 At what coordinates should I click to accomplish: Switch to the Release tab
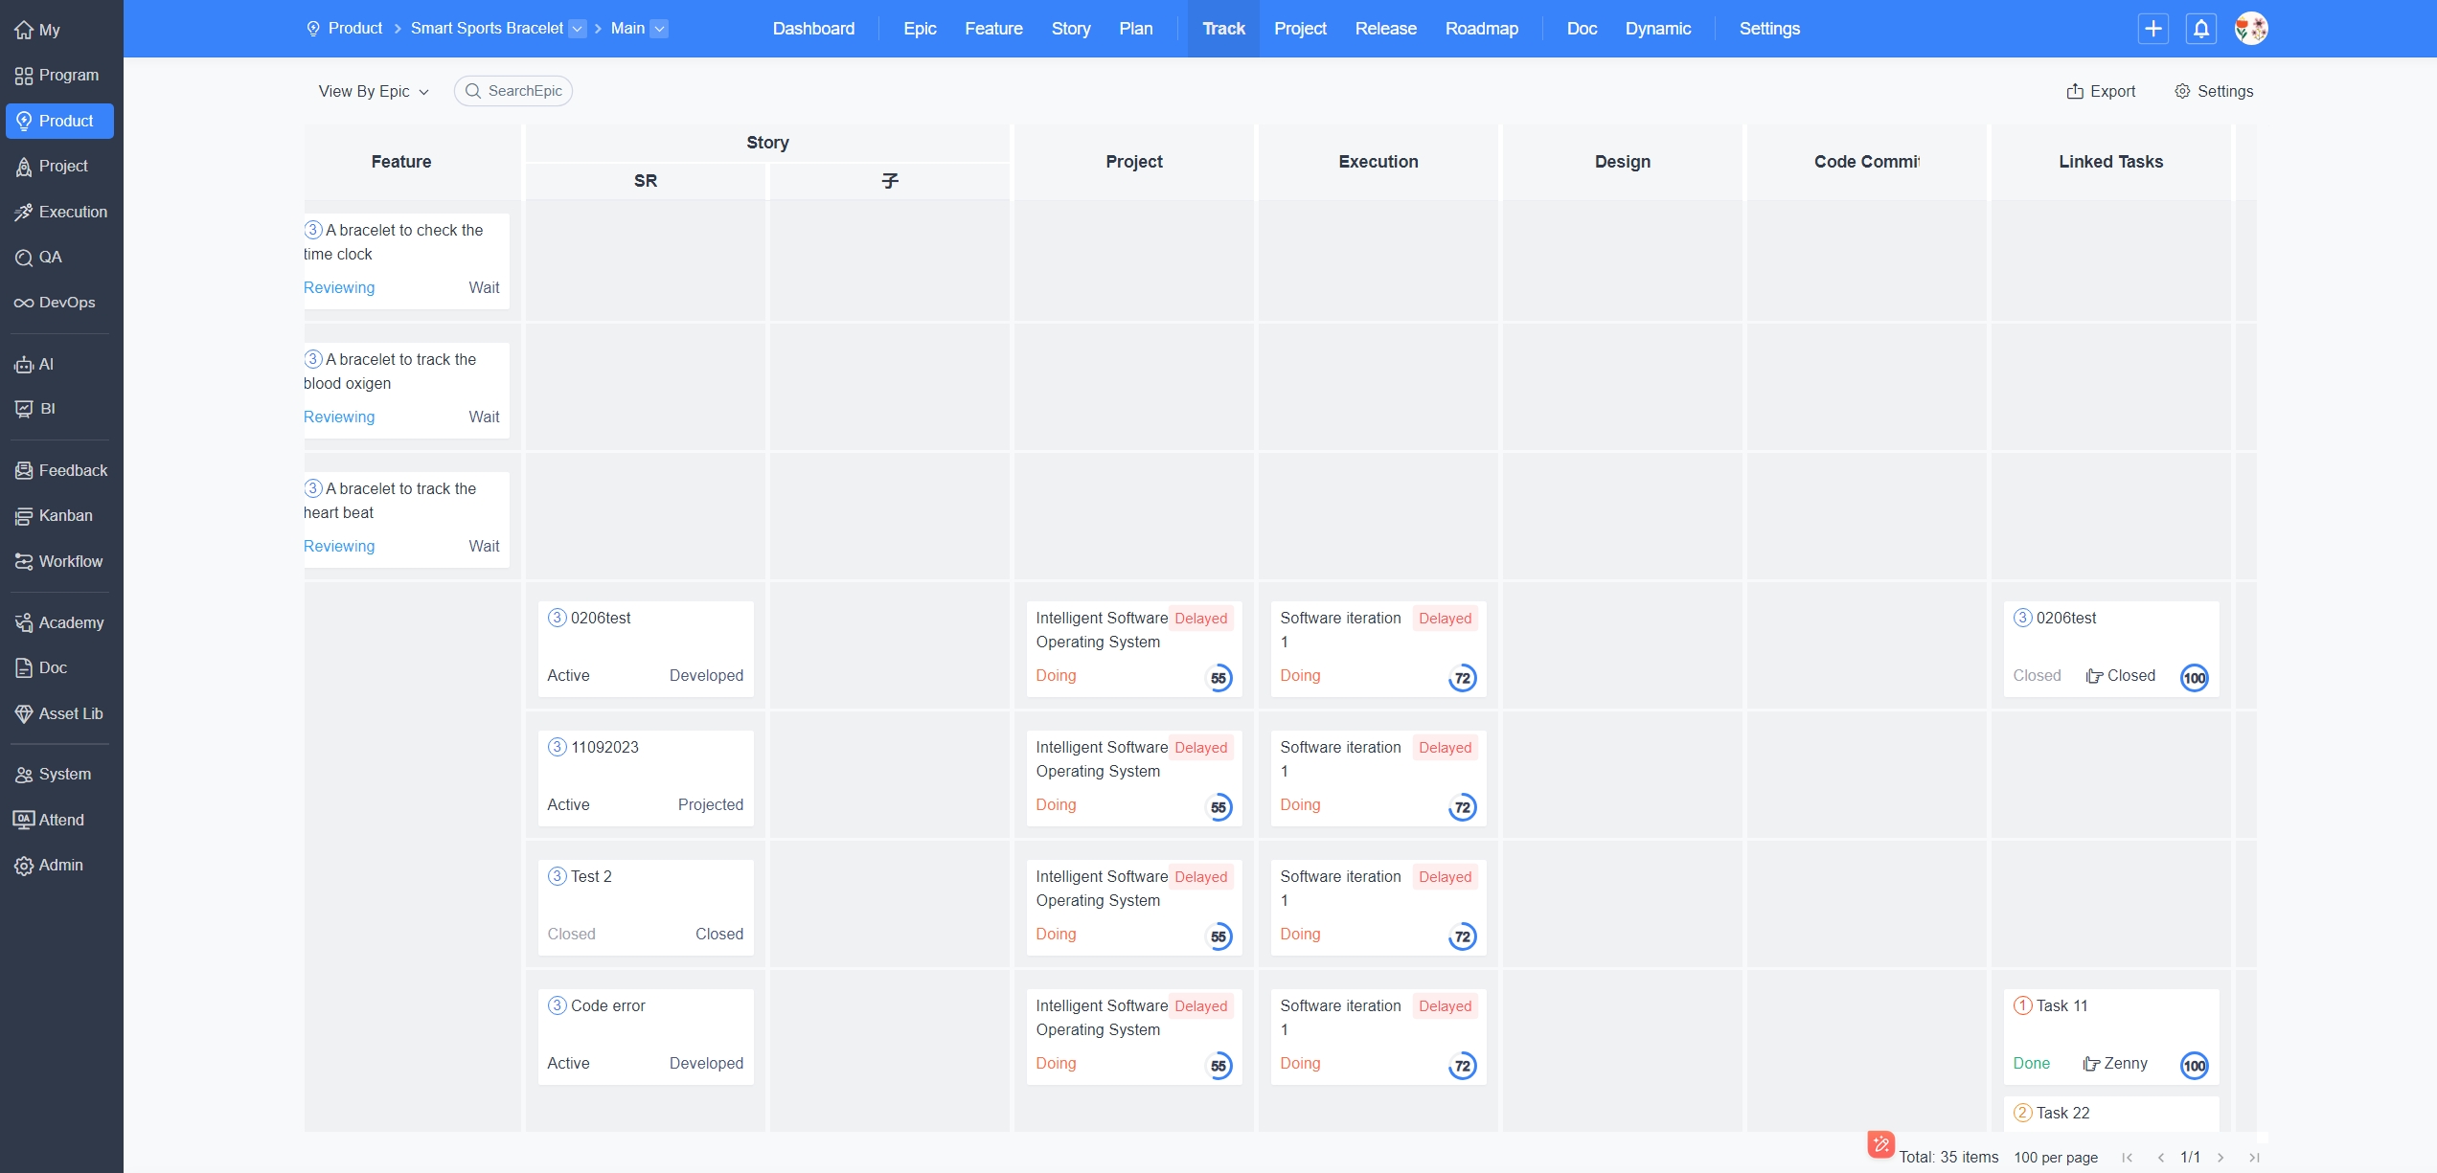(1385, 29)
